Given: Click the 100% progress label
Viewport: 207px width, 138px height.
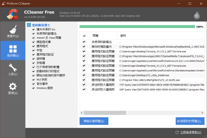Looking at the screenshot, I should click(x=200, y=27).
